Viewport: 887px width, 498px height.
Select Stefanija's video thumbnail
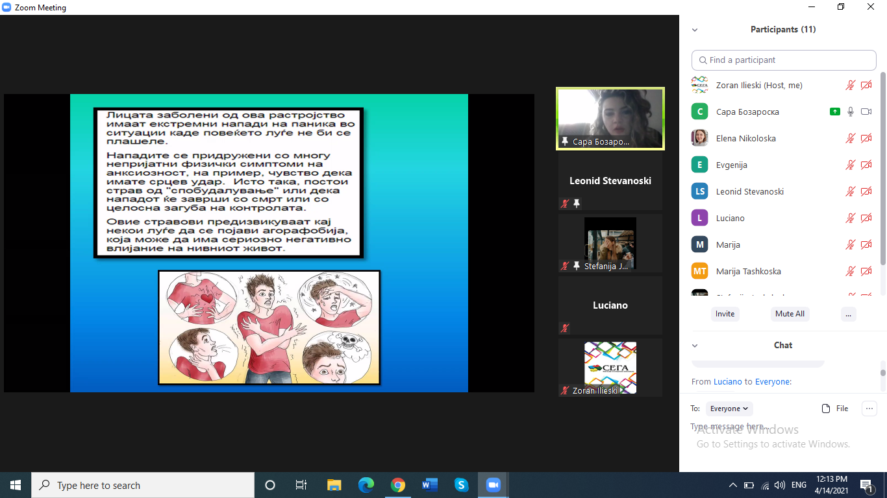coord(610,243)
